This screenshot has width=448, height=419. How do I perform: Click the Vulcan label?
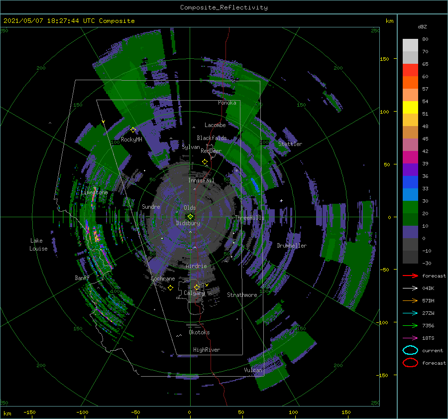pyautogui.click(x=253, y=370)
